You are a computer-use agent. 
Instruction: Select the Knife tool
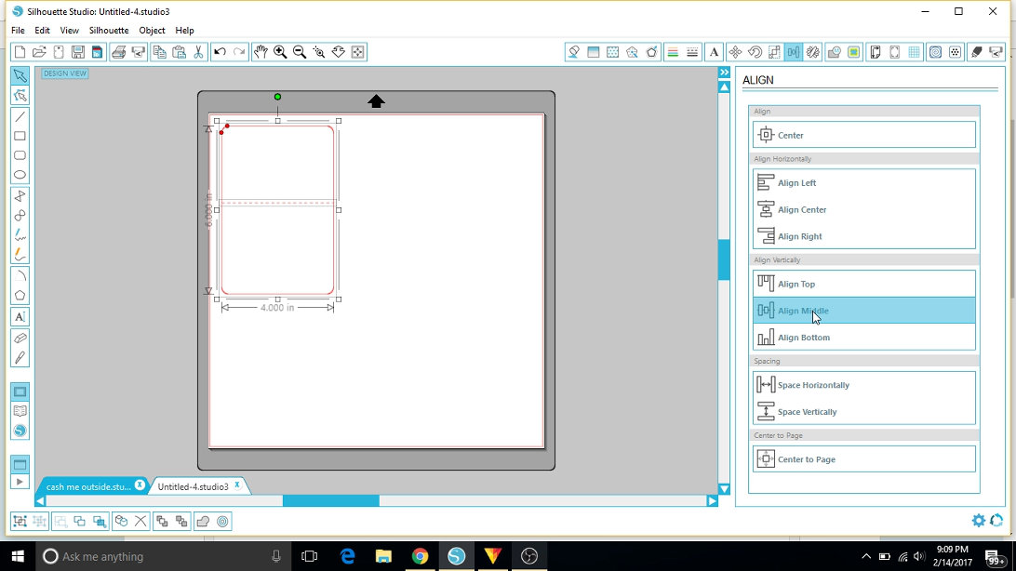coord(20,357)
